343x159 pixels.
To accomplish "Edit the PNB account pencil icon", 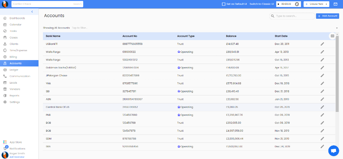I will (322, 115).
